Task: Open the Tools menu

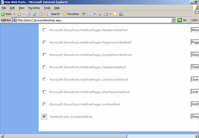Action: tap(47, 8)
